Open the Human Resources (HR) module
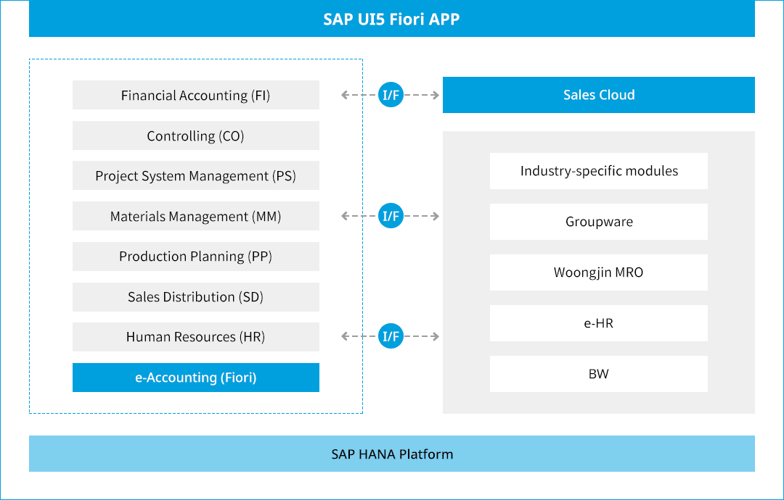 195,337
